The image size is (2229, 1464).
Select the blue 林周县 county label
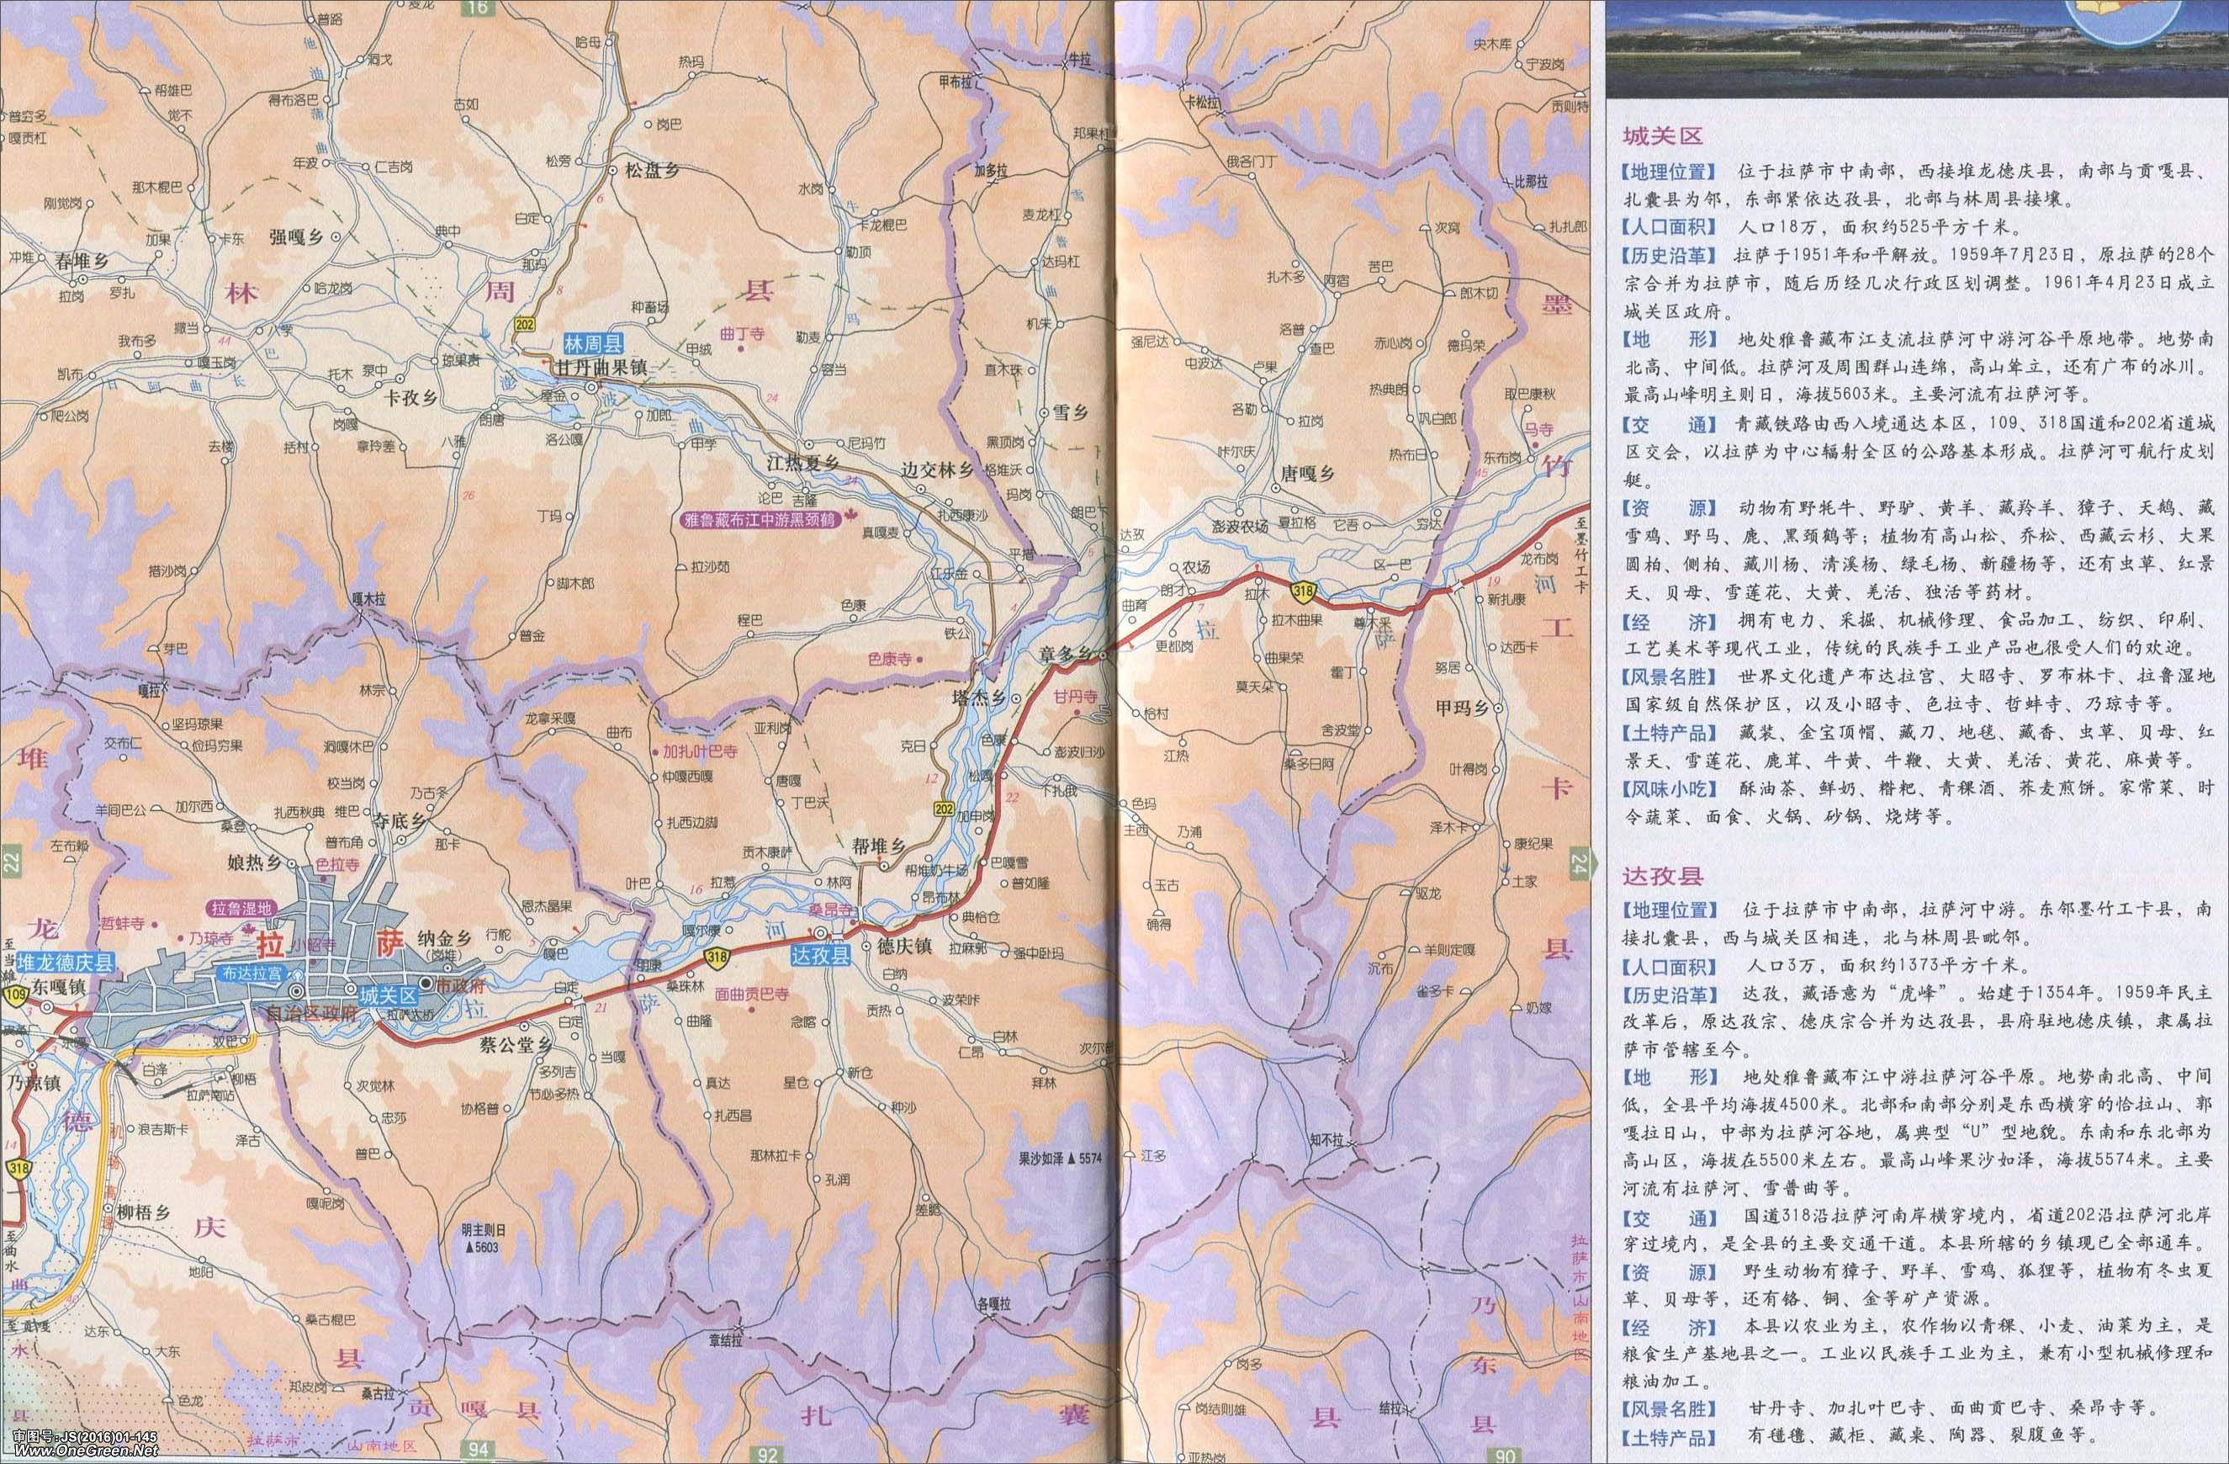593,344
